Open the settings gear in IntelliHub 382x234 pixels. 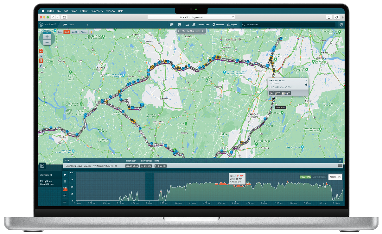click(x=341, y=25)
